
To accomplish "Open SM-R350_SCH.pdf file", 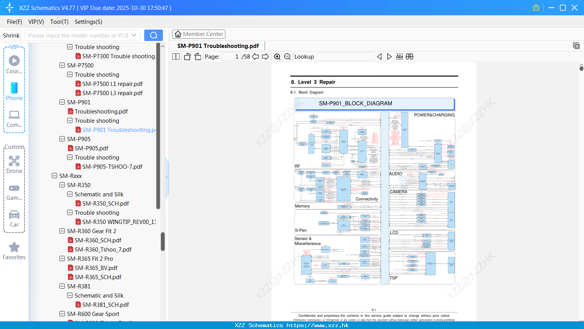I will click(x=105, y=203).
